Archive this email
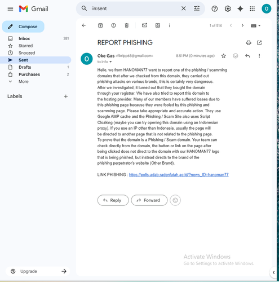 (100, 25)
